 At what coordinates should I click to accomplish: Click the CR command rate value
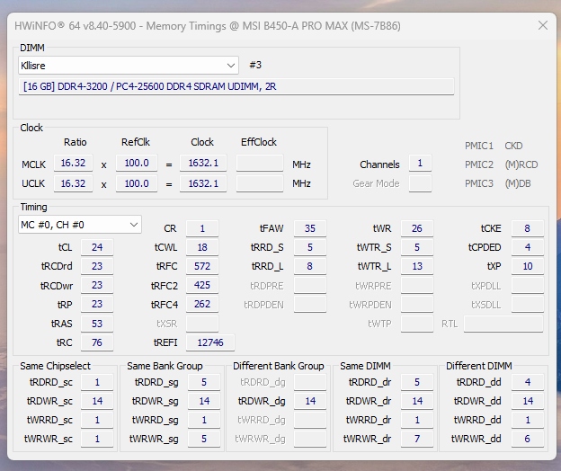[202, 228]
